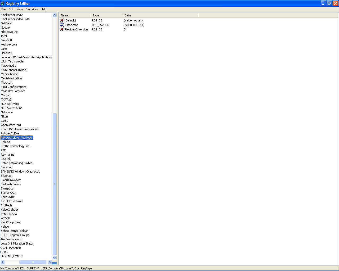This screenshot has width=339, height=271.
Task: Select the SmartDraw.com key
Action: [11, 180]
